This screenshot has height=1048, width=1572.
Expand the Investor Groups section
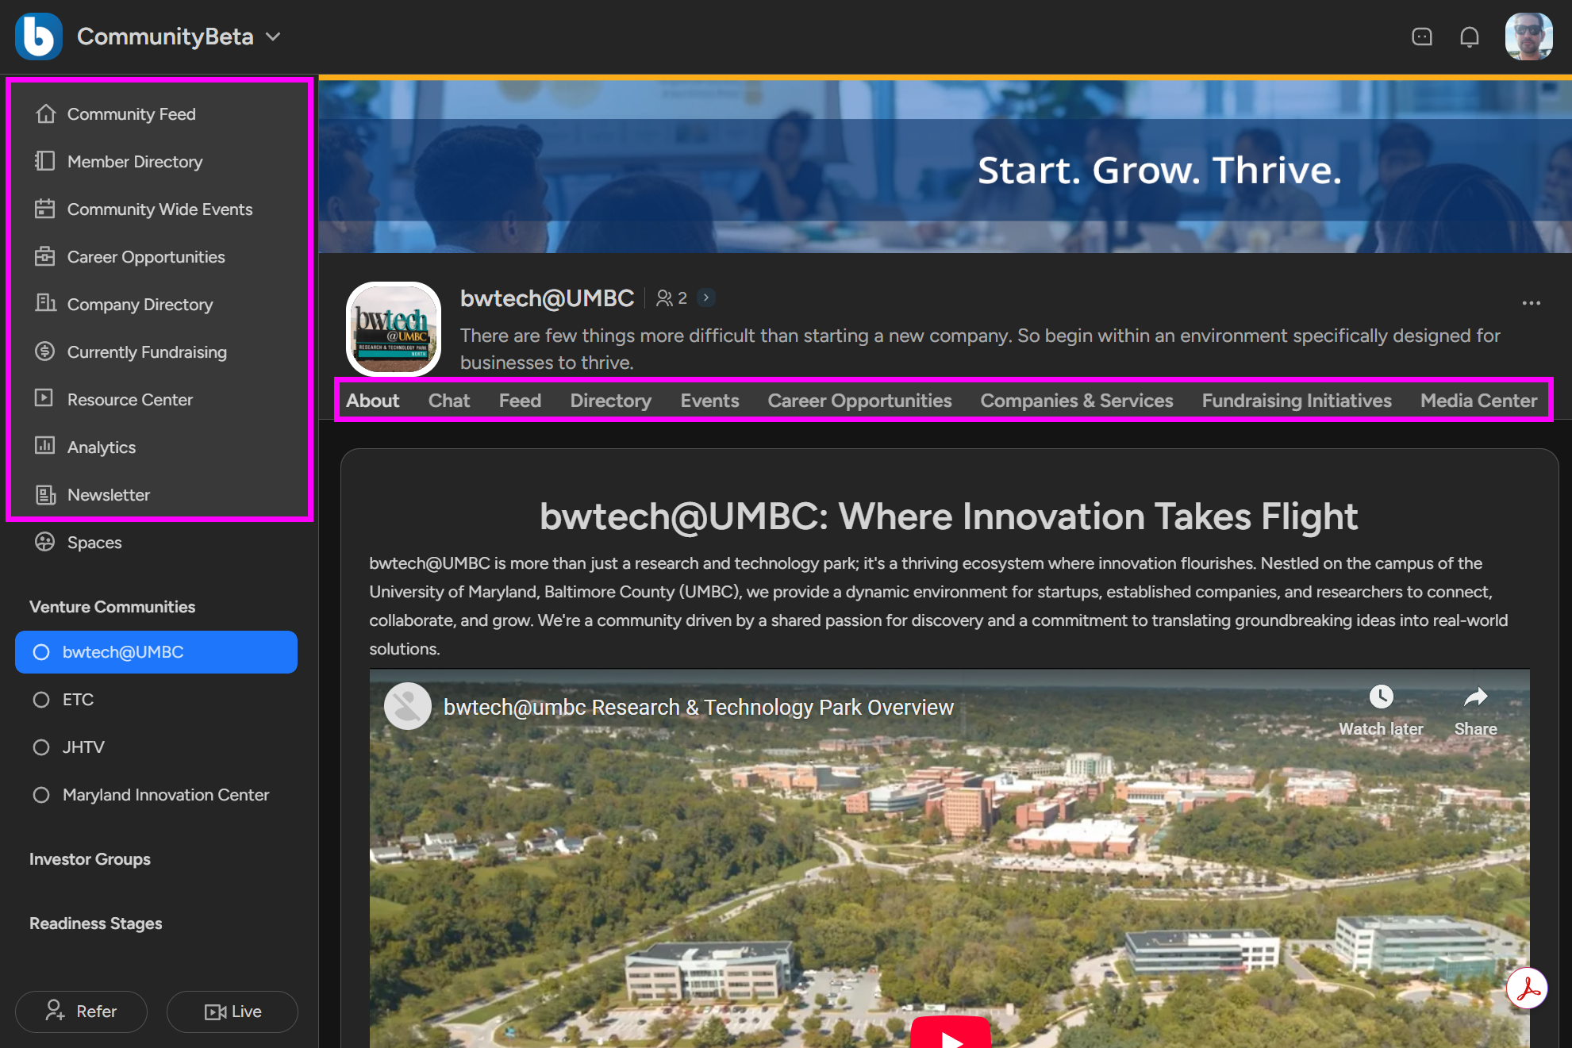tap(90, 859)
